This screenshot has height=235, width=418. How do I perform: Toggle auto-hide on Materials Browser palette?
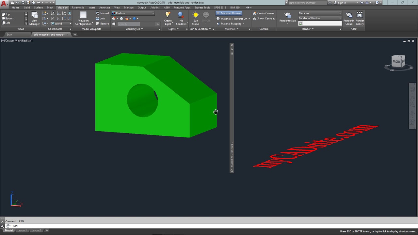tap(232, 49)
